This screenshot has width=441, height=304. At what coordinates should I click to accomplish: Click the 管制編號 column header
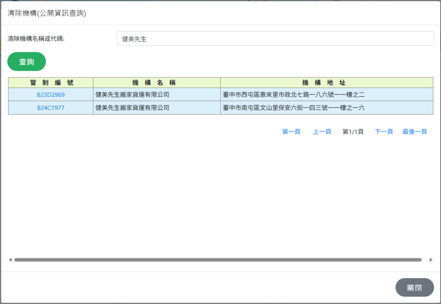[x=51, y=83]
